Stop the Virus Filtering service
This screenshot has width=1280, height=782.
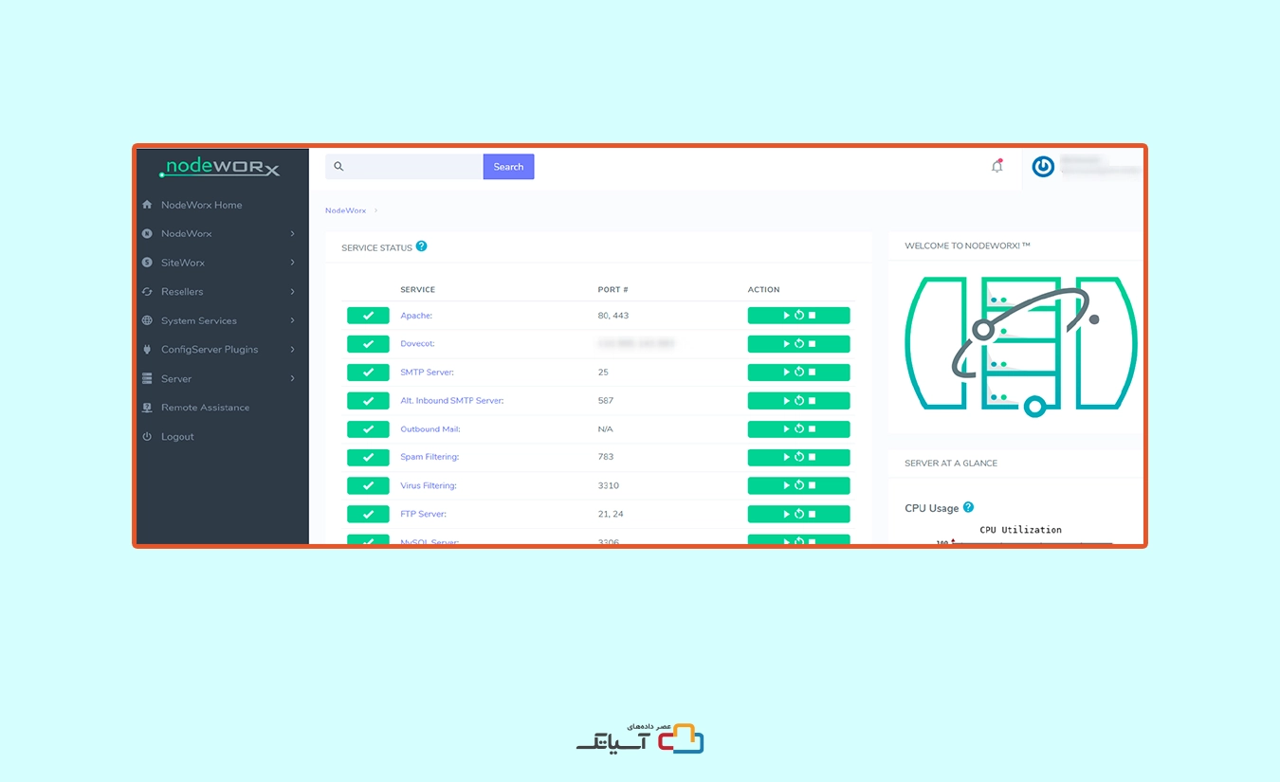[813, 485]
